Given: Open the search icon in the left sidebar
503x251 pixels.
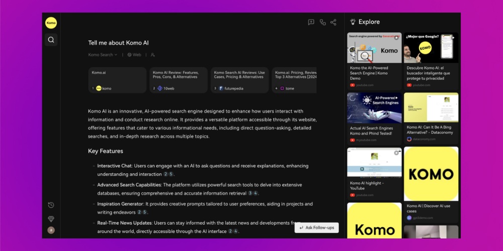Looking at the screenshot, I should point(51,40).
